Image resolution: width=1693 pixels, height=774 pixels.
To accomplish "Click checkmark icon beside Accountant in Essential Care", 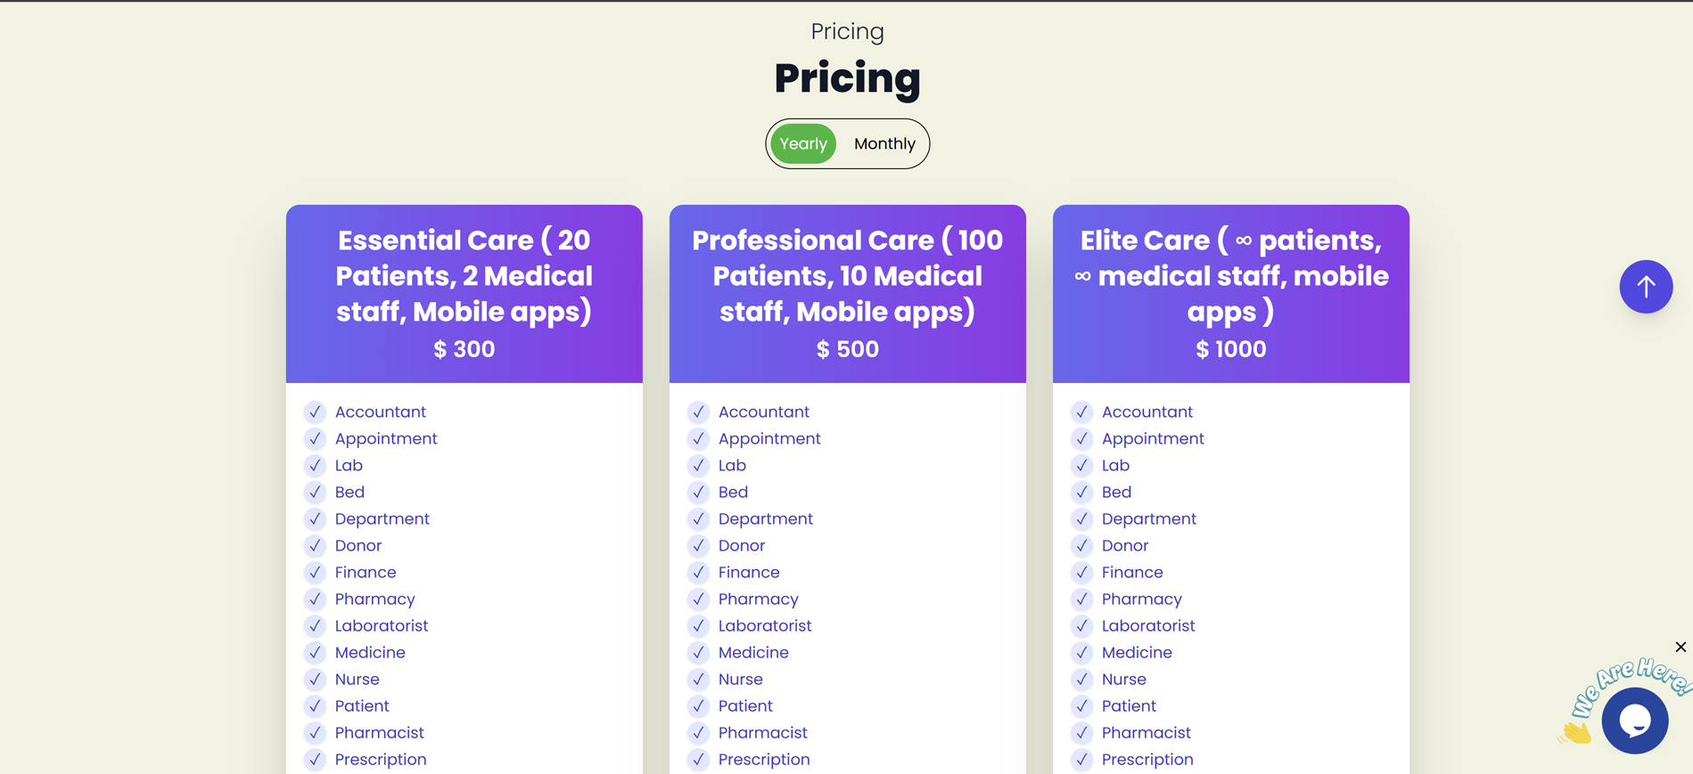I will (x=315, y=411).
